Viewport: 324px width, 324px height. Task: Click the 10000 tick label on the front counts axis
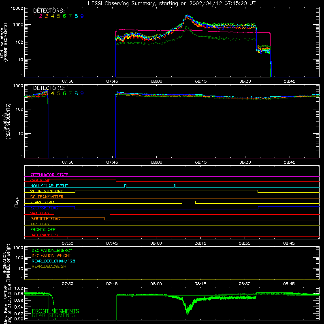17,9
